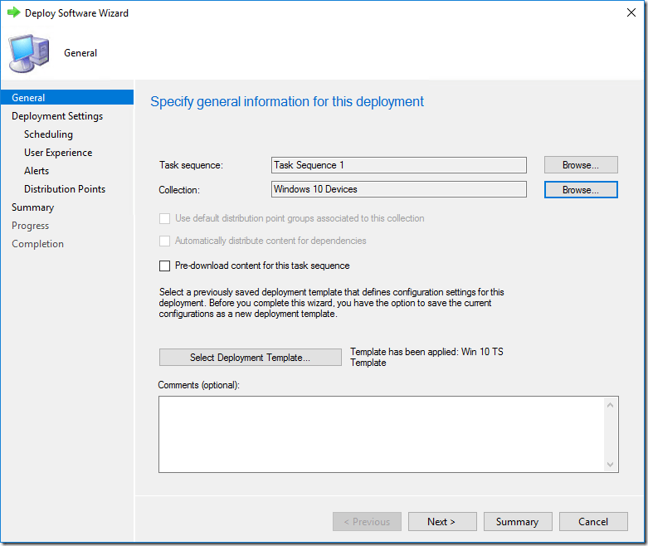Click the green arrow wizard title icon

pos(13,13)
